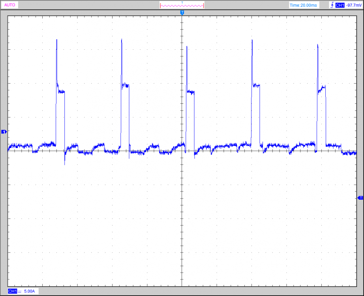
Task: Click the blue T trigger position marker
Action: pos(182,13)
